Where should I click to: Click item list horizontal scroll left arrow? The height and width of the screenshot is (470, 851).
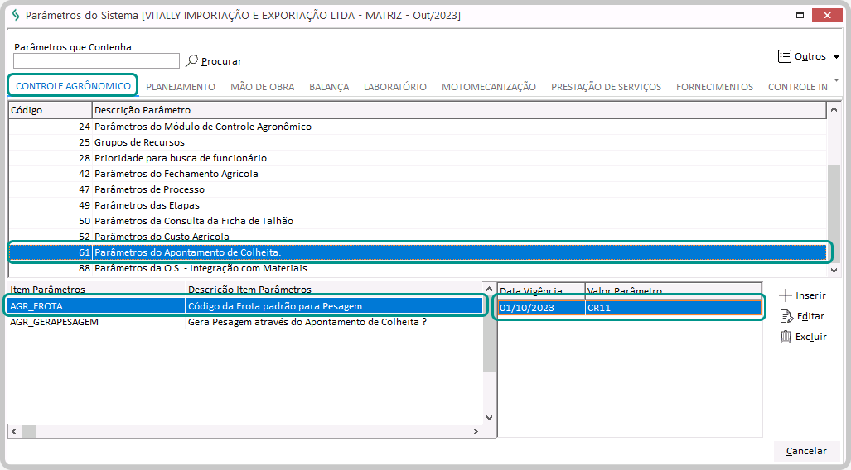click(x=15, y=431)
